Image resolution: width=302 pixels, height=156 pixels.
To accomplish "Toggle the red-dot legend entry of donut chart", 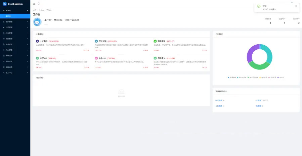I will pyautogui.click(x=272, y=77).
